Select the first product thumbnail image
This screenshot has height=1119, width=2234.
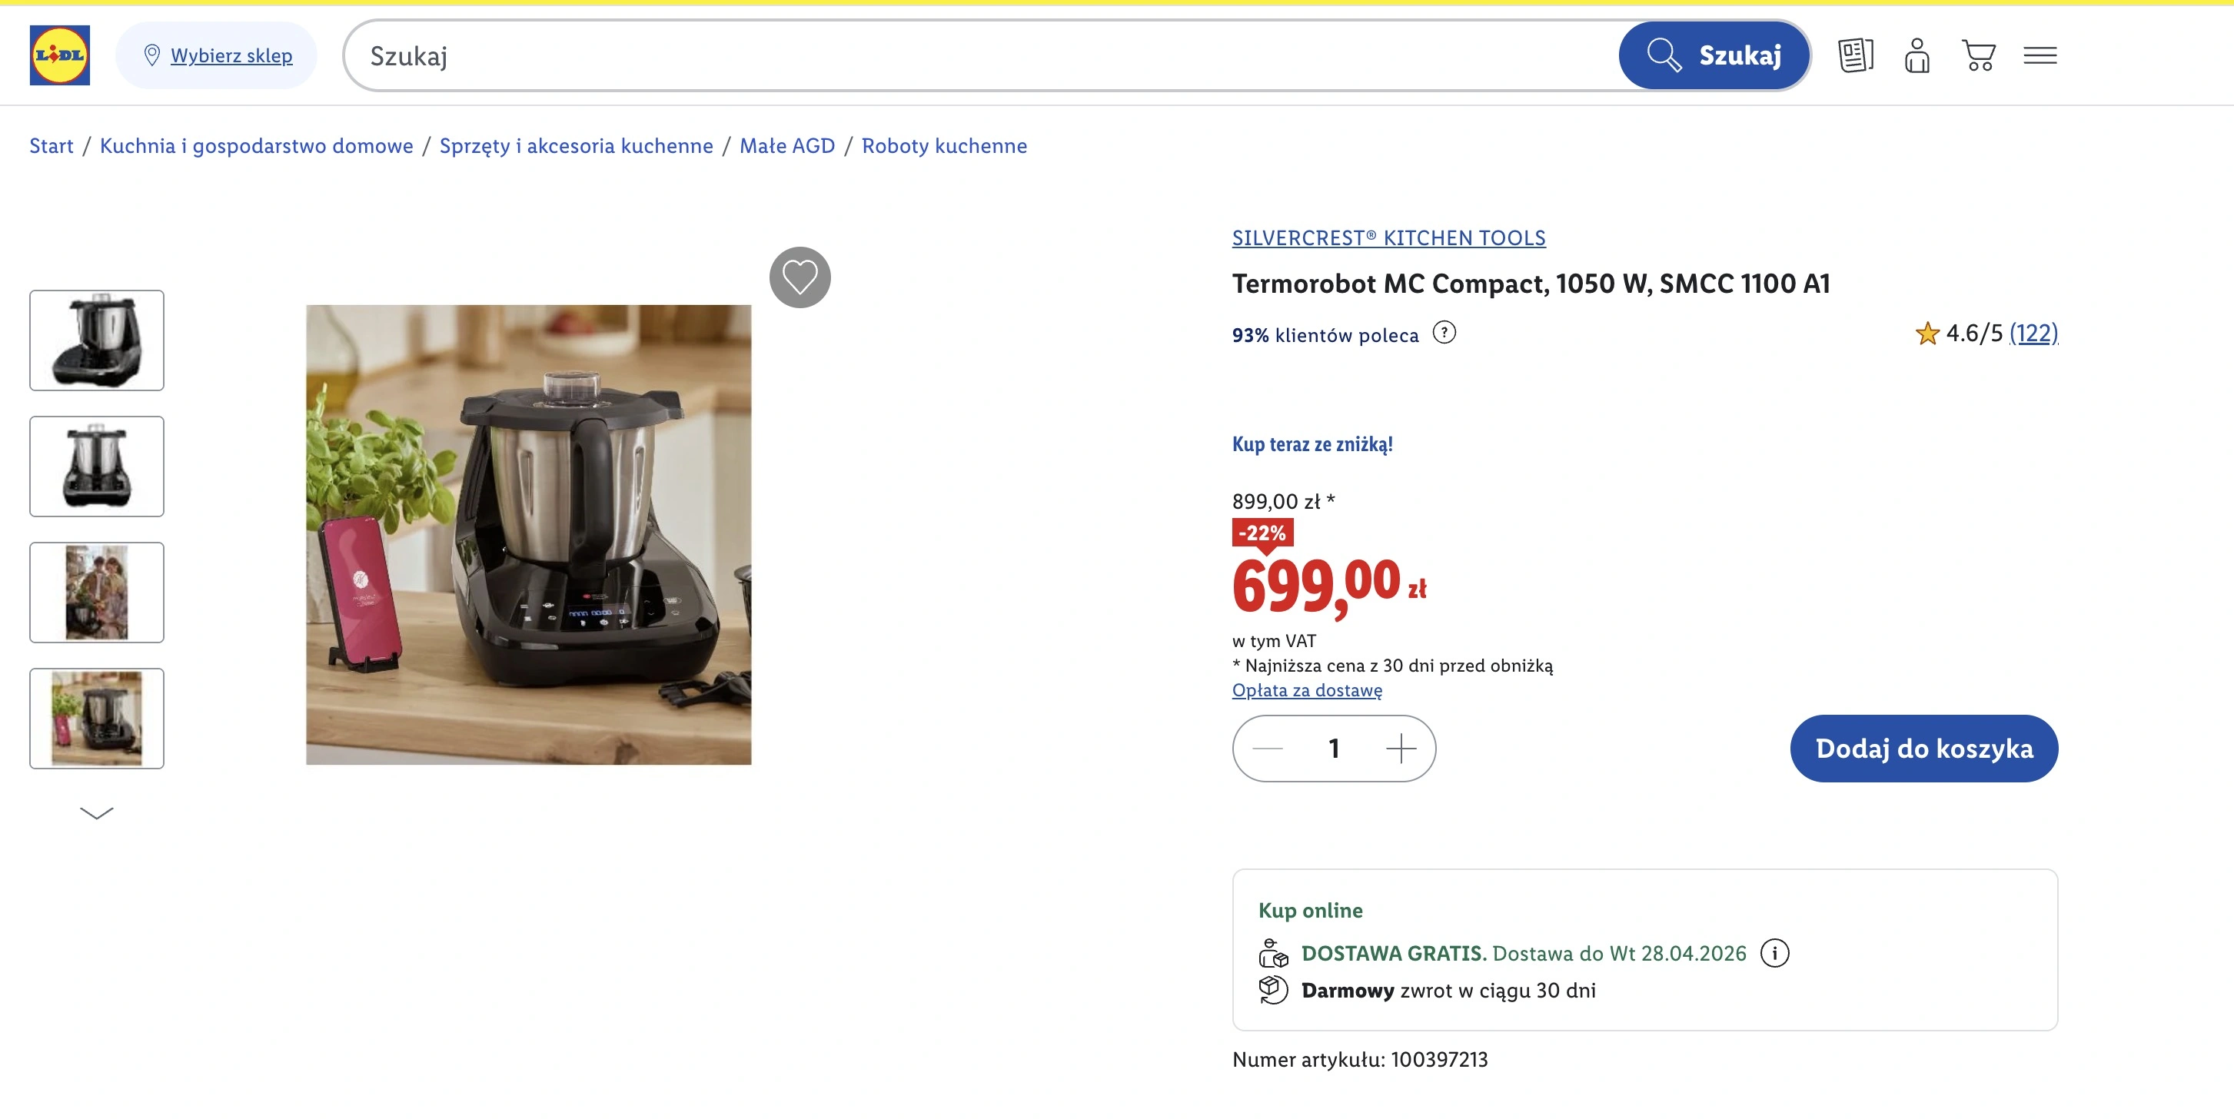[96, 340]
